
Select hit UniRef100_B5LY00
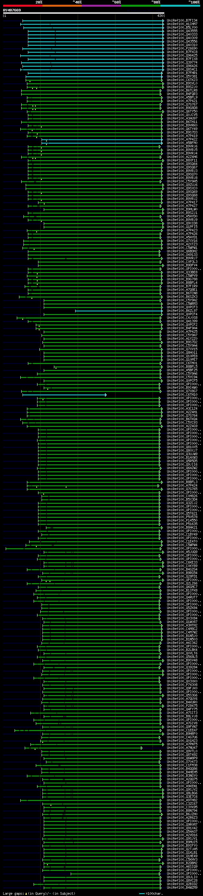(182, 27)
